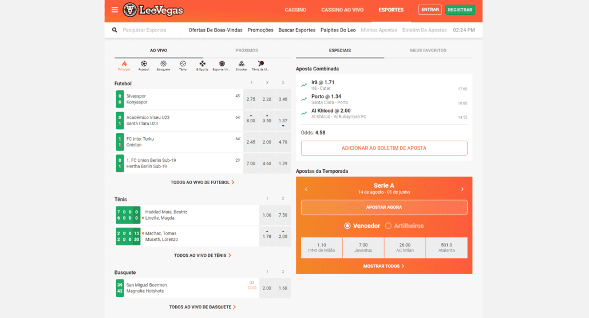Click the Entrar button

click(430, 10)
